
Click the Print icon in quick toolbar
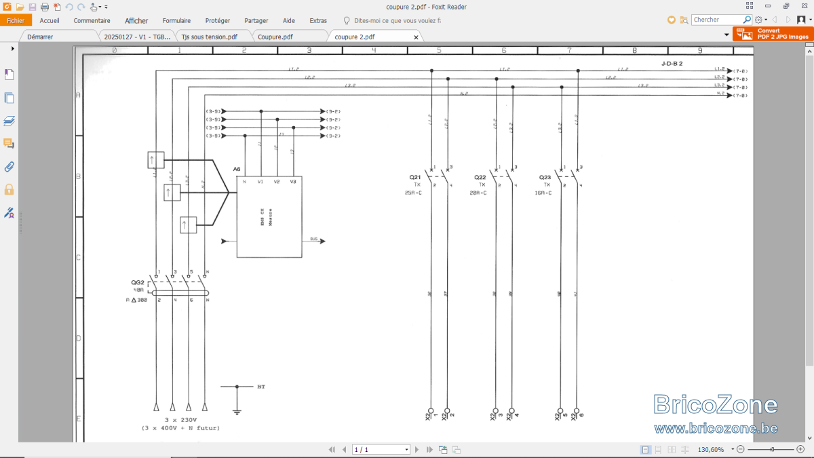click(44, 7)
